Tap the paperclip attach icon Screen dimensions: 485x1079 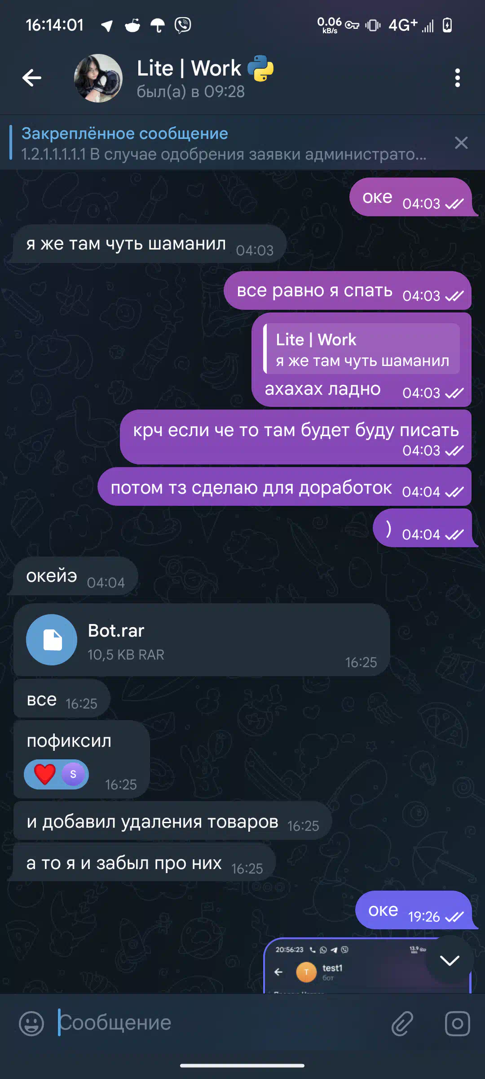tap(402, 1024)
